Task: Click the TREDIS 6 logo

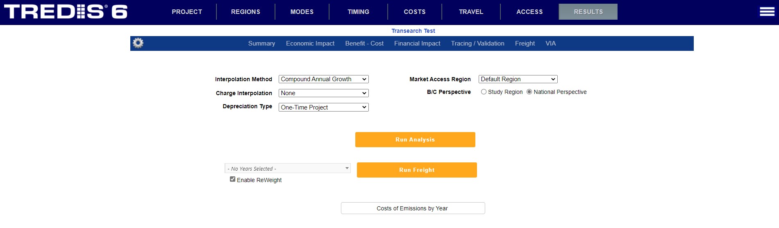Action: pos(66,12)
